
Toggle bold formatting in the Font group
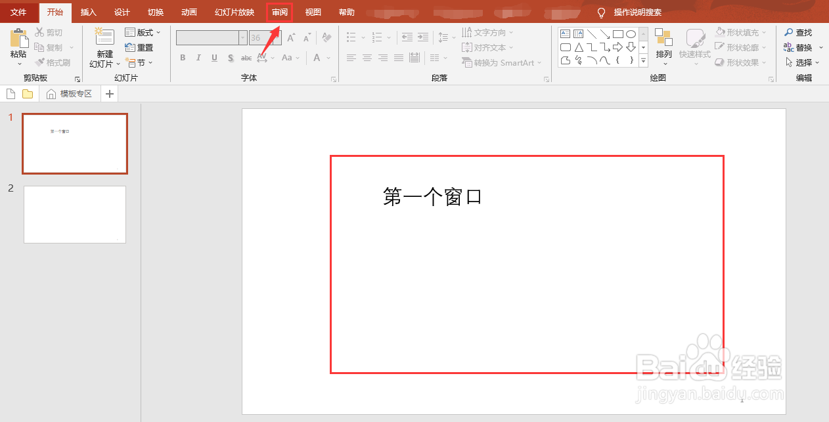182,58
